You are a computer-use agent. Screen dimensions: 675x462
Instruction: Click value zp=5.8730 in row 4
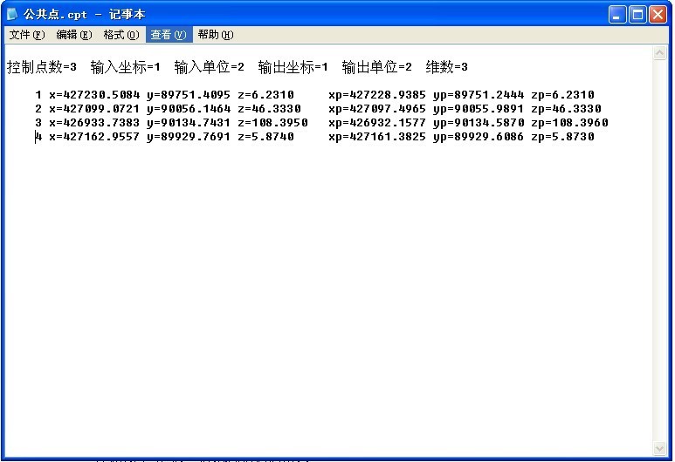coord(562,137)
